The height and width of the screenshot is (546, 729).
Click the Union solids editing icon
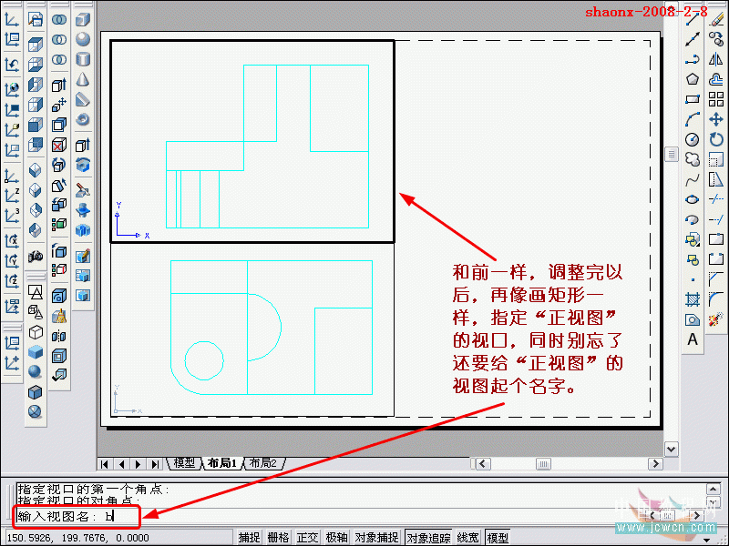click(59, 19)
